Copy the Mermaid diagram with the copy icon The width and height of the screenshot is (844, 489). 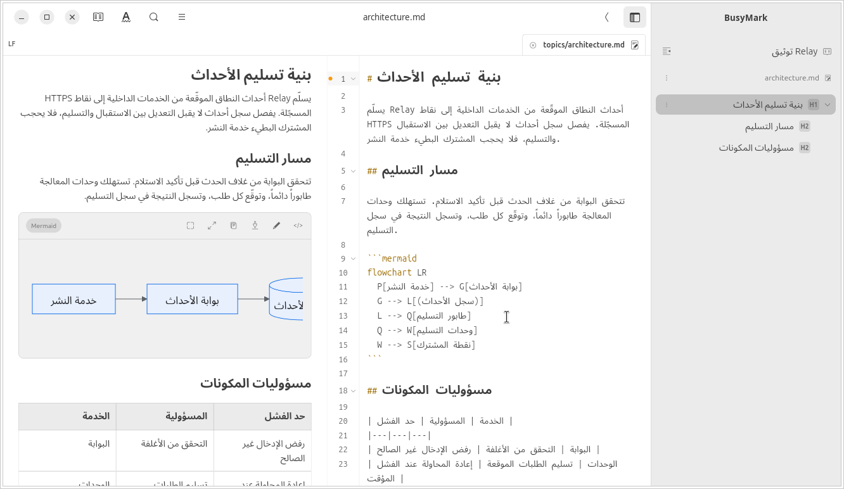[233, 225]
